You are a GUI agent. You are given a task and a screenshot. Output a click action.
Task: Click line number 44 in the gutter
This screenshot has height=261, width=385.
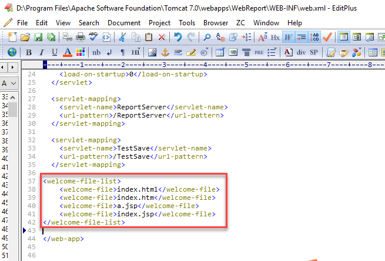pyautogui.click(x=31, y=239)
